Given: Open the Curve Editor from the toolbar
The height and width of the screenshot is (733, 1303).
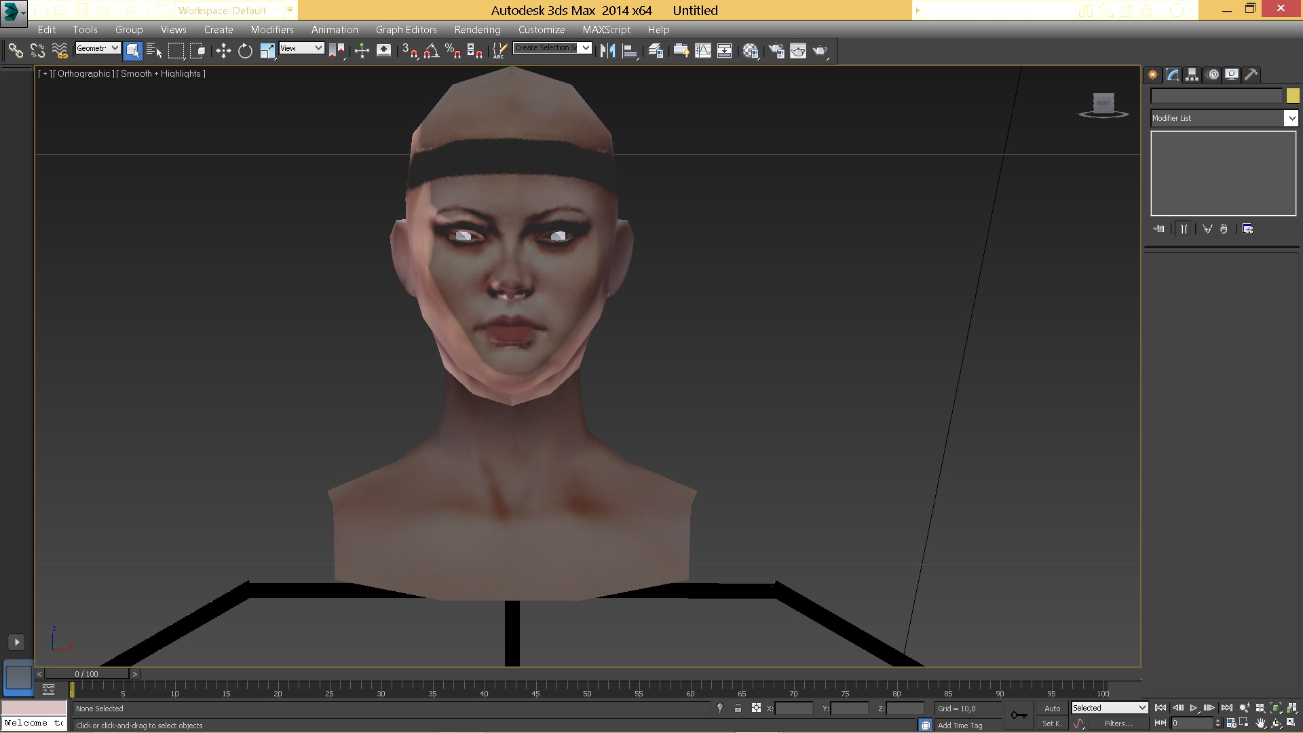Looking at the screenshot, I should 703,51.
